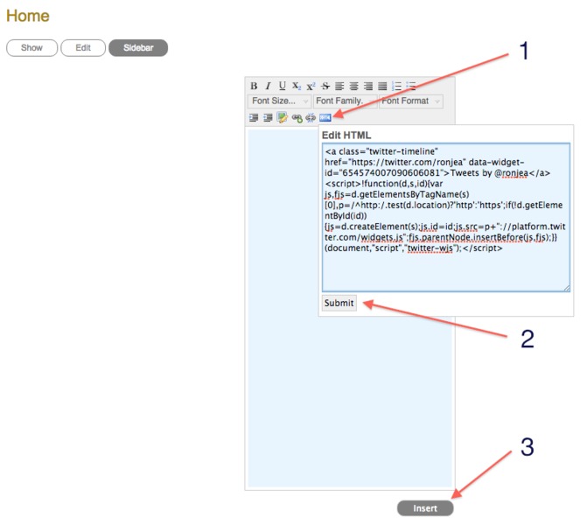Click the add link icon

tap(297, 117)
